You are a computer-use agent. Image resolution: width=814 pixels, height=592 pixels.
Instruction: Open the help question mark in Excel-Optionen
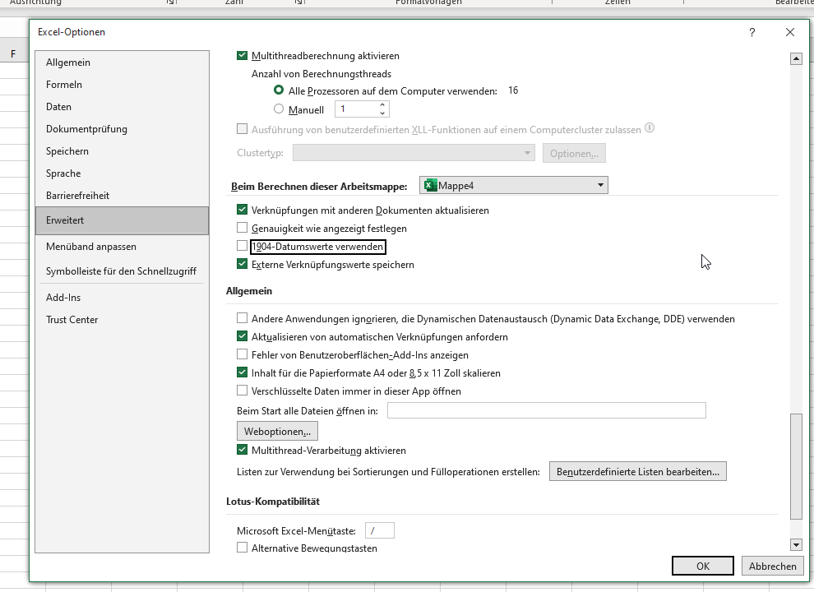point(752,32)
